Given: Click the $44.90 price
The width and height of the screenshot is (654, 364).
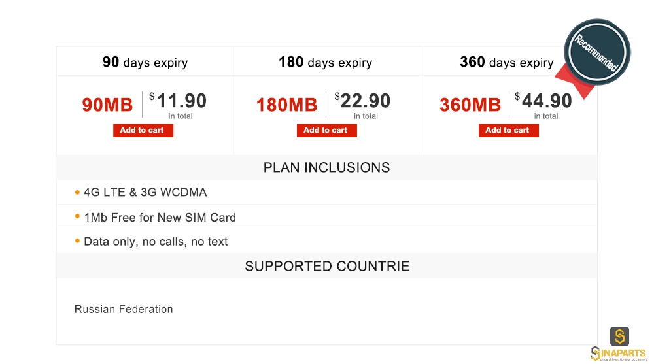Looking at the screenshot, I should 543,101.
